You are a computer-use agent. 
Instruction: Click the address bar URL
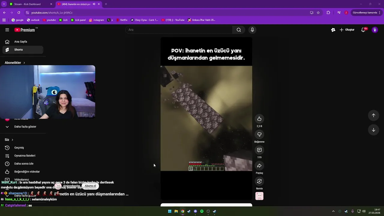tap(52, 13)
